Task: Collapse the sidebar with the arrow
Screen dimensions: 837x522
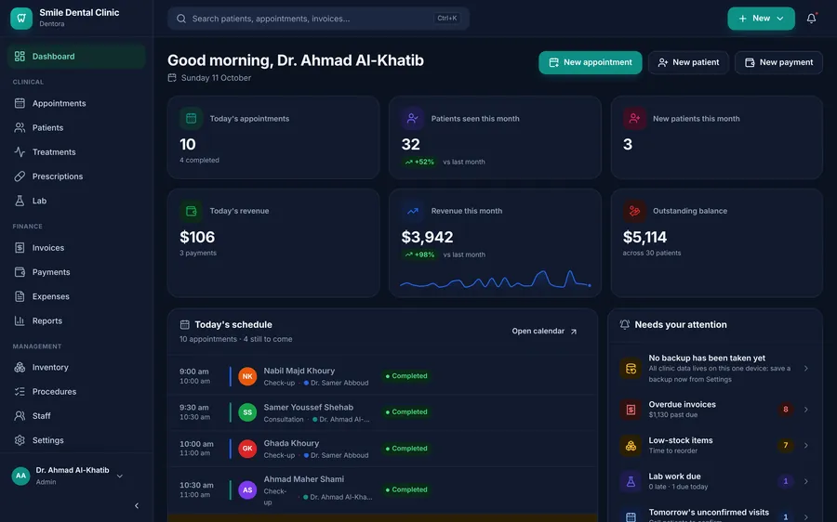Action: coord(137,505)
